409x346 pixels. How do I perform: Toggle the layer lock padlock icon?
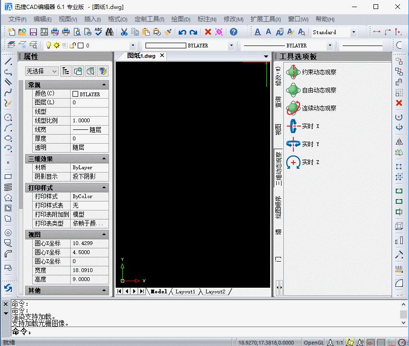tap(72, 46)
